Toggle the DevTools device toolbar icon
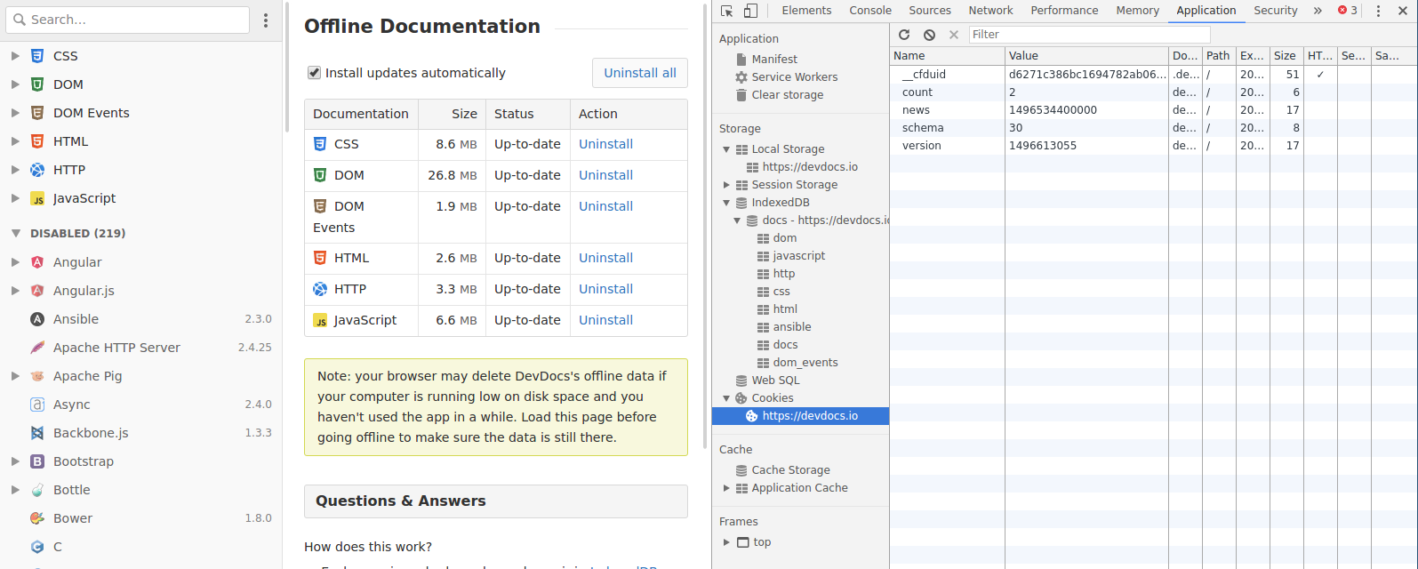This screenshot has height=569, width=1418. tap(750, 11)
